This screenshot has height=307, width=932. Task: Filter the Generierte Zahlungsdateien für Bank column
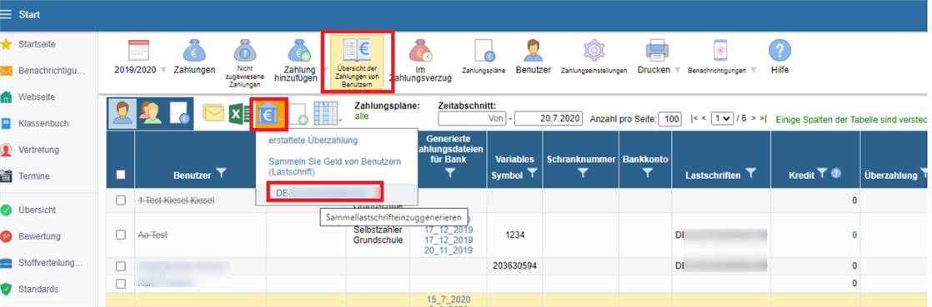pyautogui.click(x=450, y=173)
